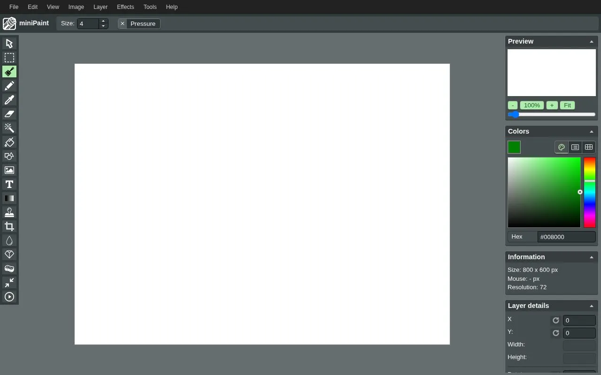Screen dimensions: 601x375
Task: Pick the eyedropper color picker tool
Action: tap(9, 100)
